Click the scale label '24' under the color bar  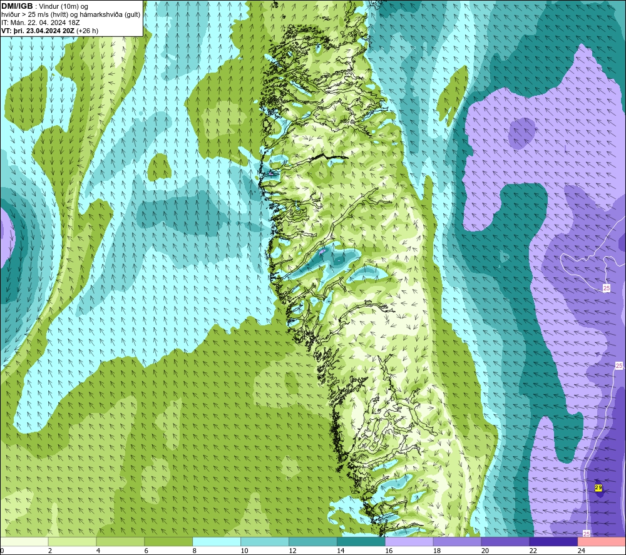582,551
